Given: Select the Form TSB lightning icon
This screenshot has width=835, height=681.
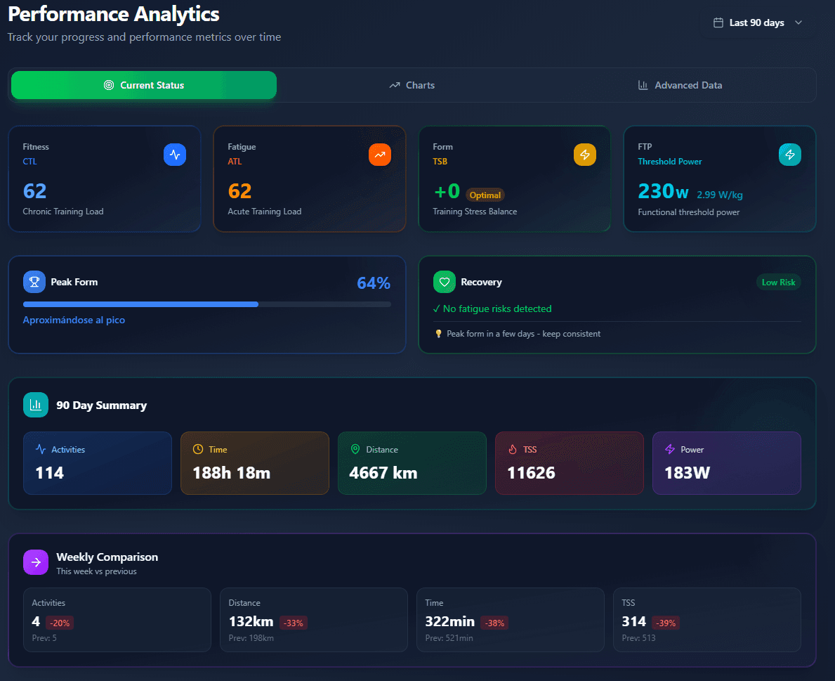Looking at the screenshot, I should click(x=585, y=155).
